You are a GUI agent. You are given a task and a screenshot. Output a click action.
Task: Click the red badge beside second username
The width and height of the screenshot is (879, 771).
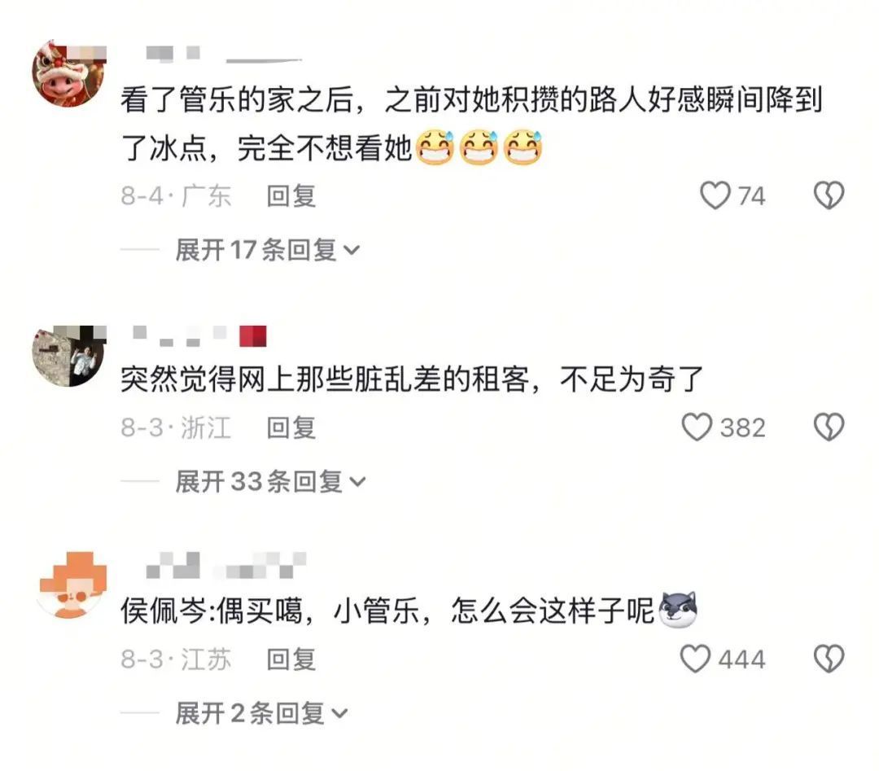pos(253,336)
